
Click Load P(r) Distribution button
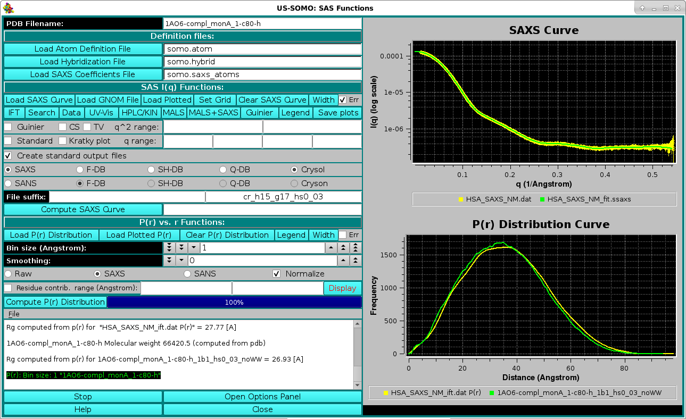(51, 235)
